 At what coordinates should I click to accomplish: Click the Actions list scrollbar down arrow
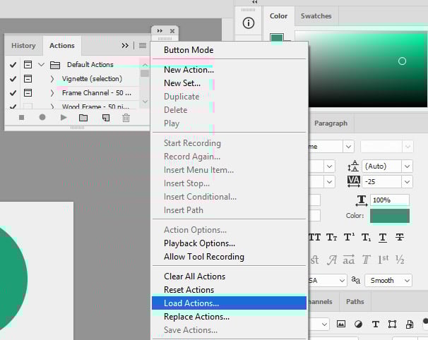point(145,102)
